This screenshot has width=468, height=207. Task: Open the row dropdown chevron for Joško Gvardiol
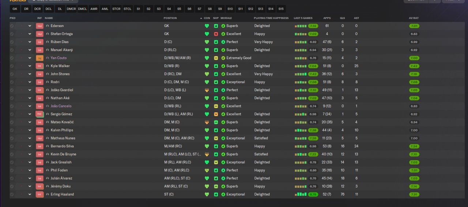[30, 90]
